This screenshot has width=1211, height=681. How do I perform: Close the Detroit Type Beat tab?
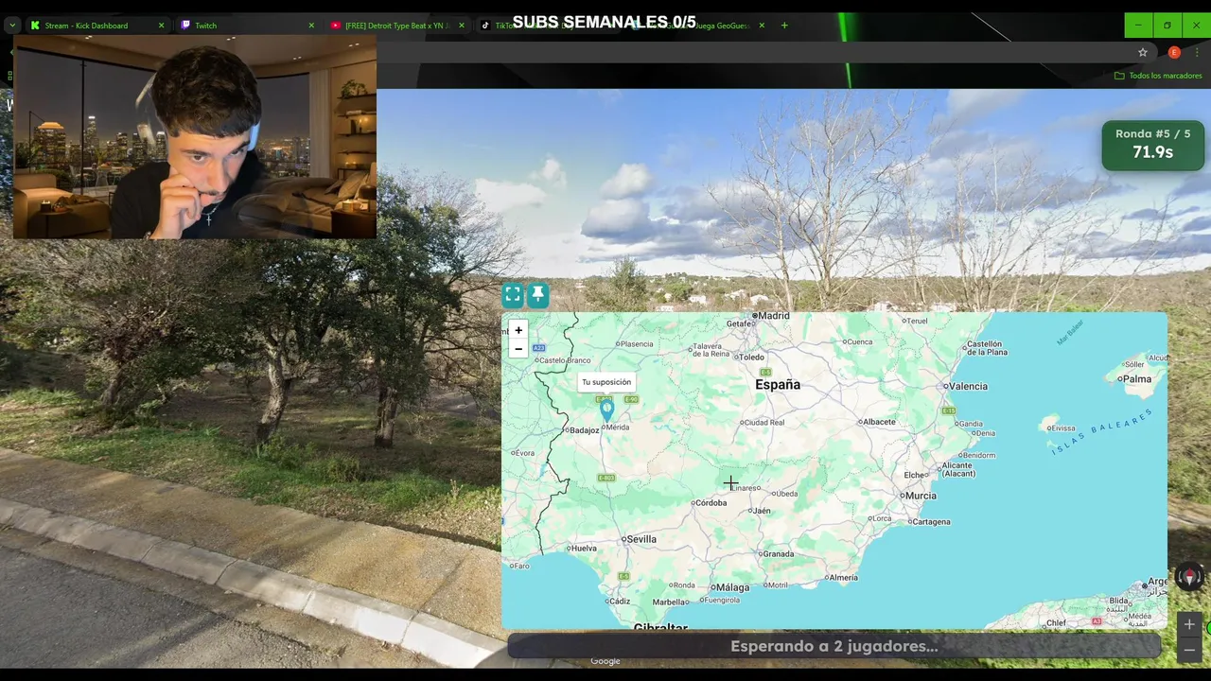(x=462, y=26)
